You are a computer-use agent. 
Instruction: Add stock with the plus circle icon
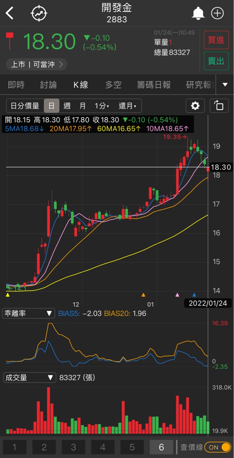[x=217, y=14]
